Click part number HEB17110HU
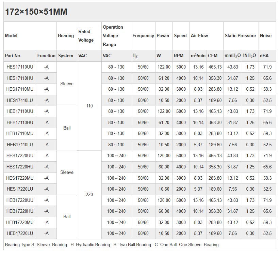 [x=20, y=122]
